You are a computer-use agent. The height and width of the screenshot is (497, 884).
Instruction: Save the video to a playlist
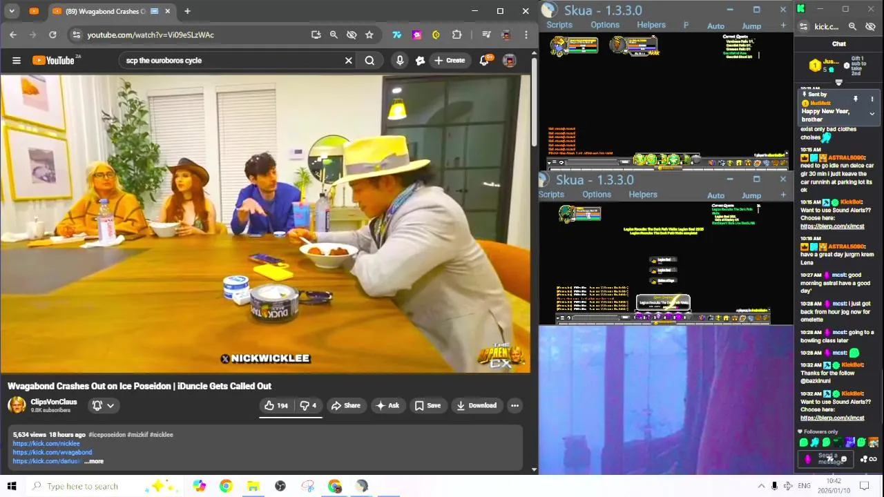[x=427, y=405]
